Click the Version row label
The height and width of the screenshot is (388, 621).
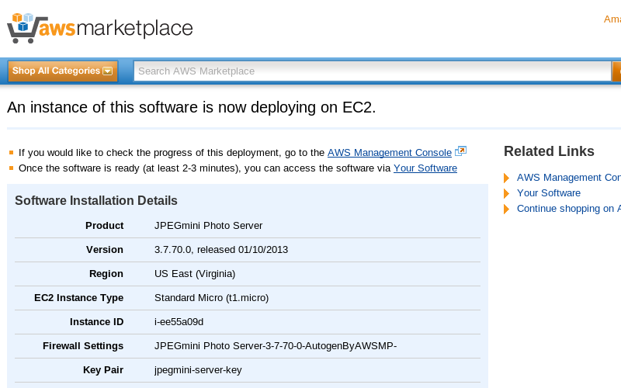pos(105,250)
